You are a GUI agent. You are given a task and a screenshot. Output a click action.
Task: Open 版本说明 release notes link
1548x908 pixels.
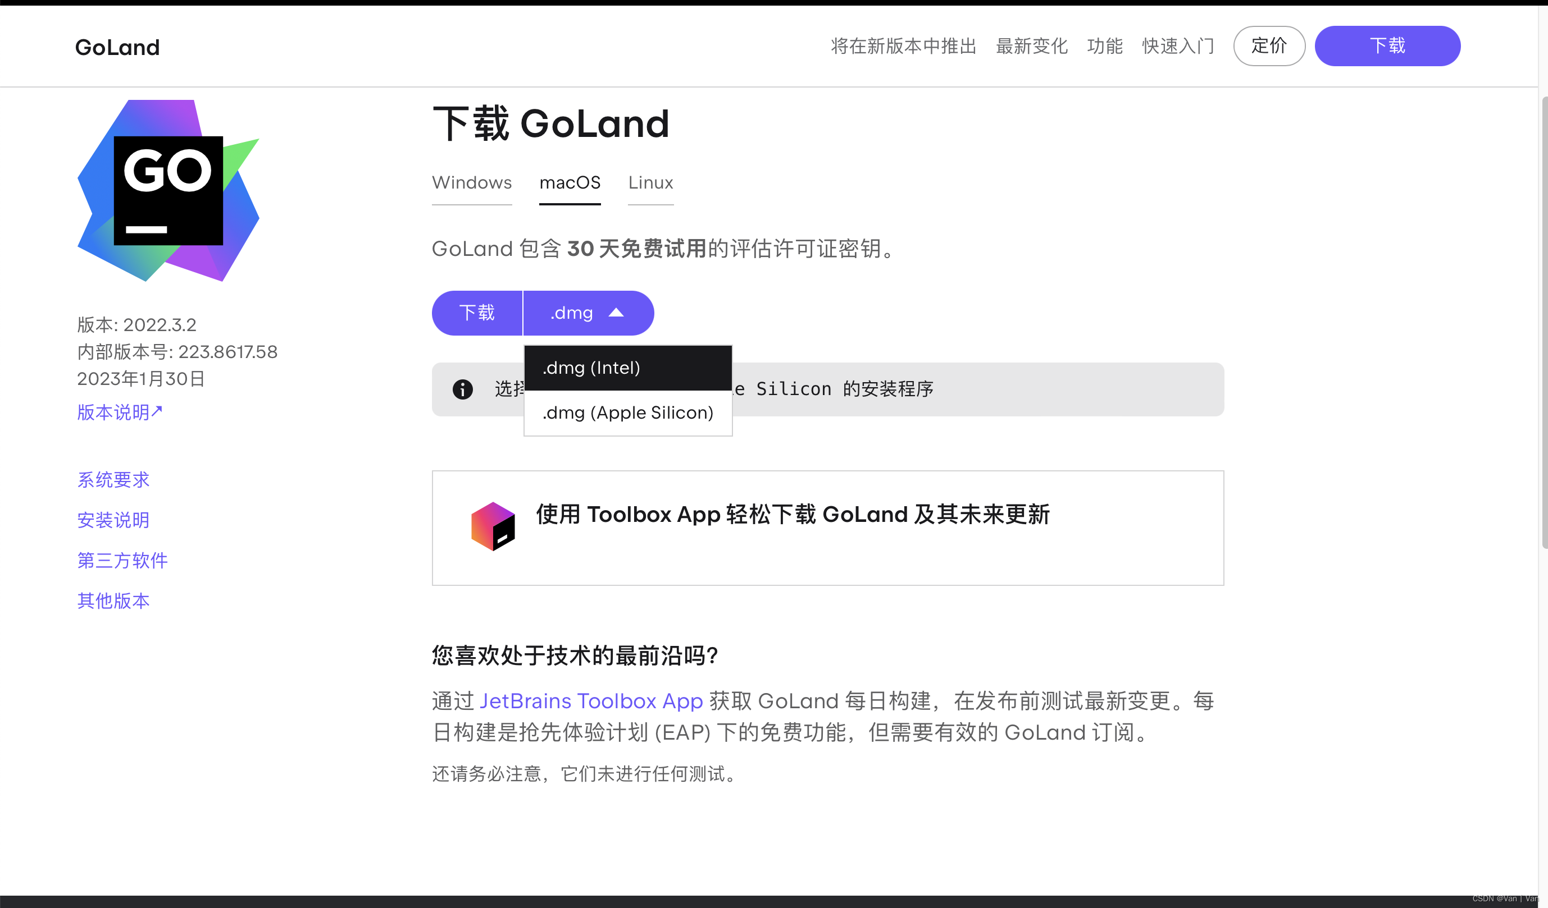click(x=120, y=412)
